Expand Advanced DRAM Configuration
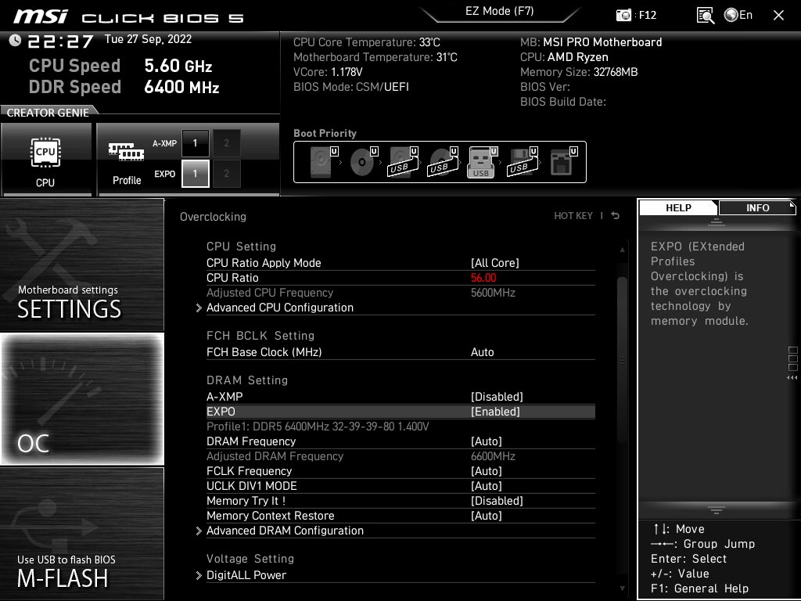Screen dimensions: 801x601 pos(285,531)
